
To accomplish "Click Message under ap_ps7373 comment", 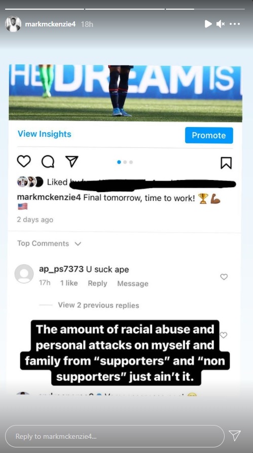I will click(133, 284).
